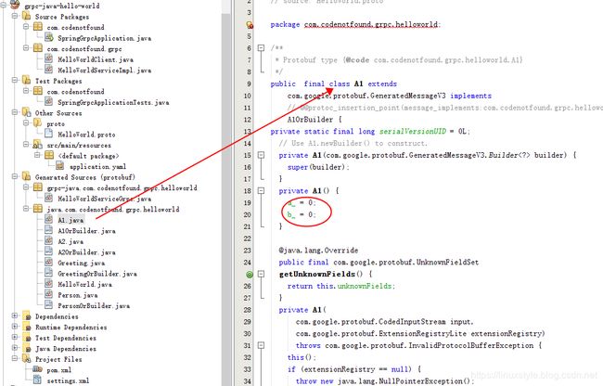Screen dimensions: 603x386
Task: Fold the block at line 31
Action: click(261, 345)
